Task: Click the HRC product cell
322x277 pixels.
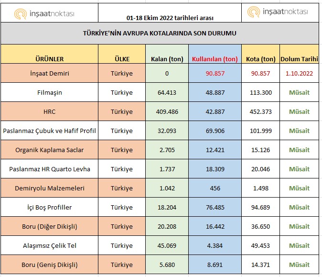Action: click(x=49, y=111)
